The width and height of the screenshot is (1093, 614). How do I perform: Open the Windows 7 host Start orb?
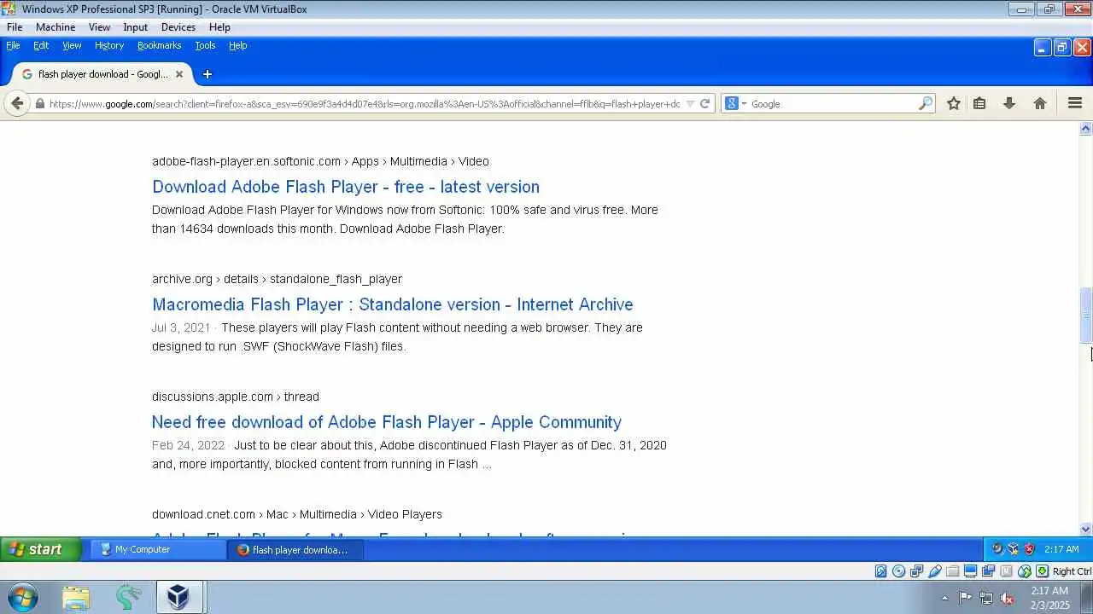[x=21, y=598]
